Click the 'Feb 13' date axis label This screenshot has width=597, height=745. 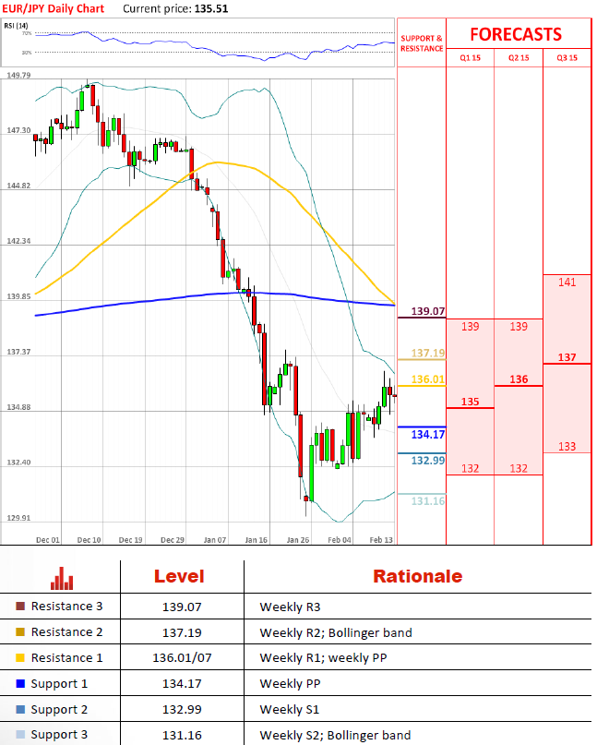click(381, 540)
